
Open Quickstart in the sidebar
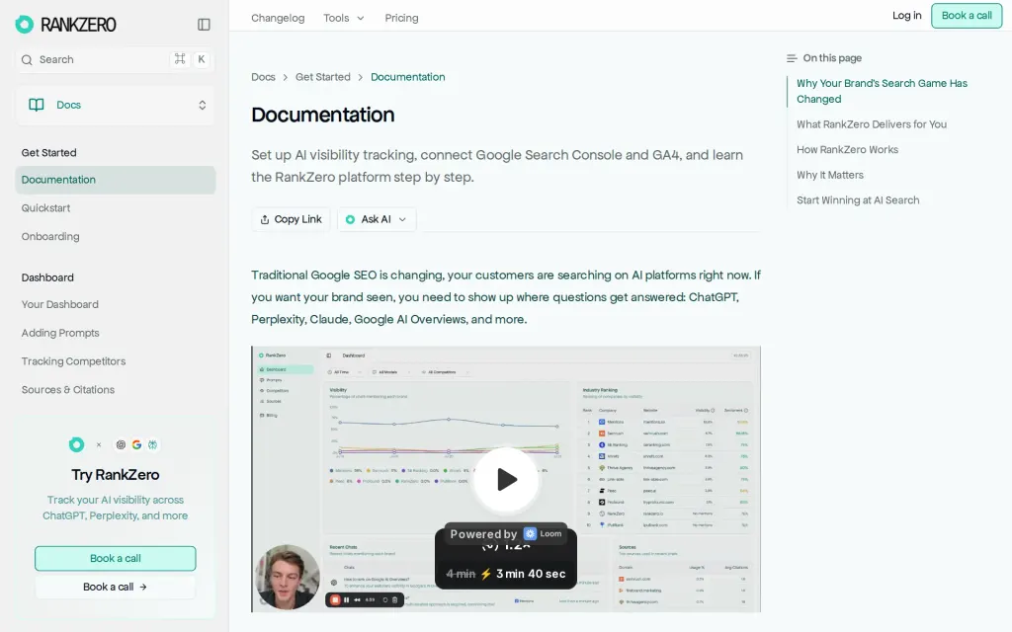coord(45,208)
